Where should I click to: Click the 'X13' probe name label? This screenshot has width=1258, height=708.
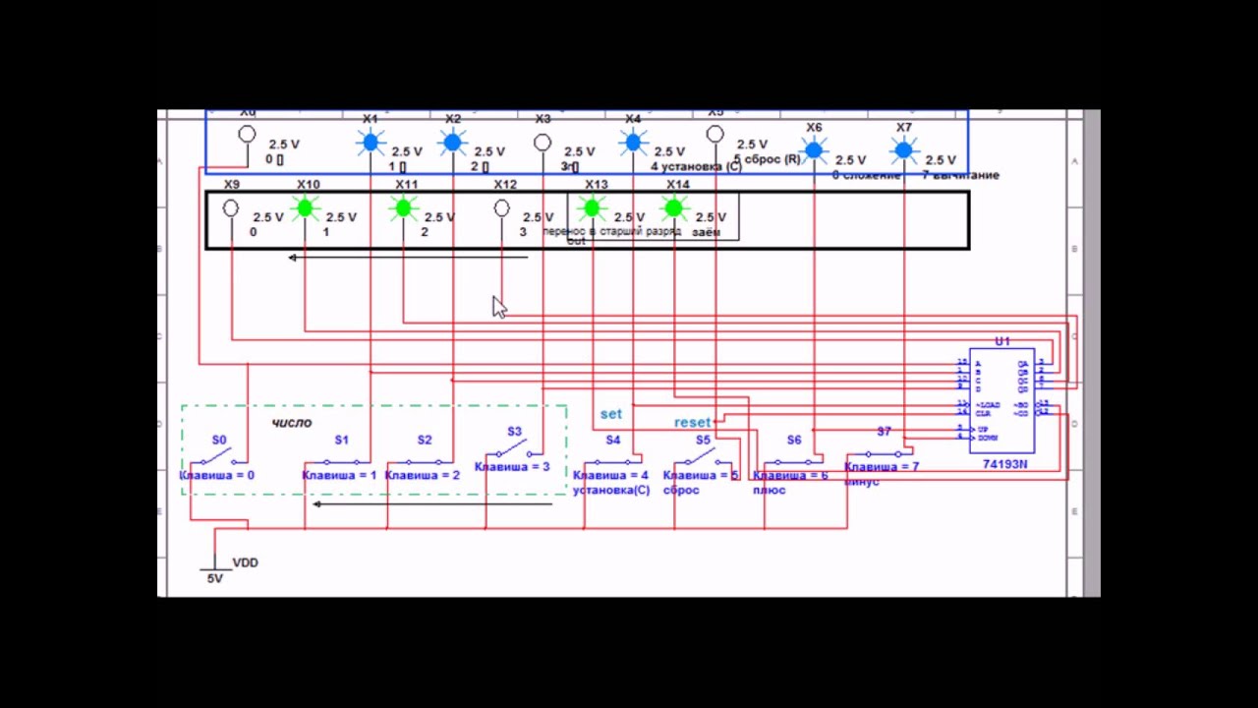click(x=597, y=185)
